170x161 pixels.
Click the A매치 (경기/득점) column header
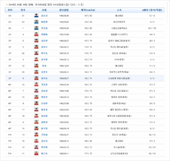point(152,10)
